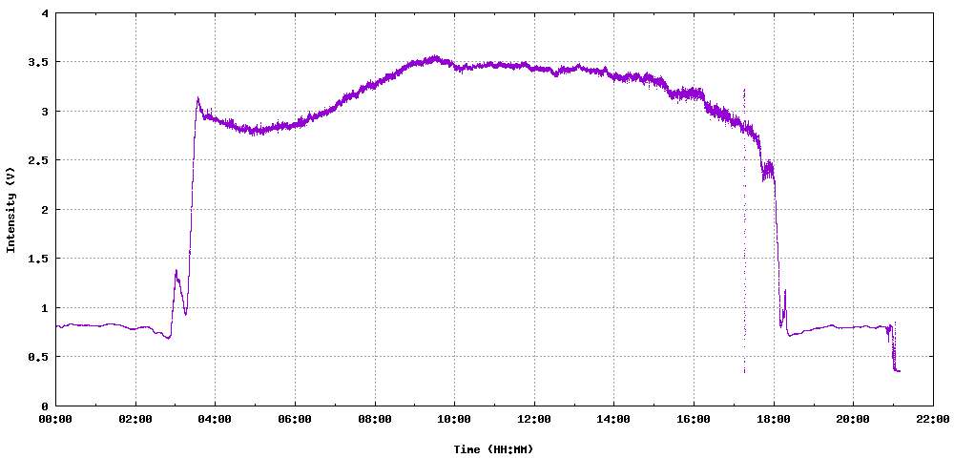Click the 04:00 x-axis tick label

click(x=216, y=419)
